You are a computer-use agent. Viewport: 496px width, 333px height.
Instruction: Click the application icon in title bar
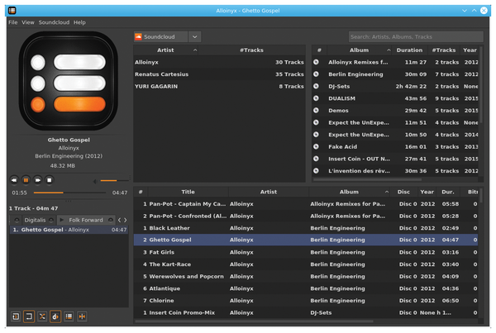12,11
